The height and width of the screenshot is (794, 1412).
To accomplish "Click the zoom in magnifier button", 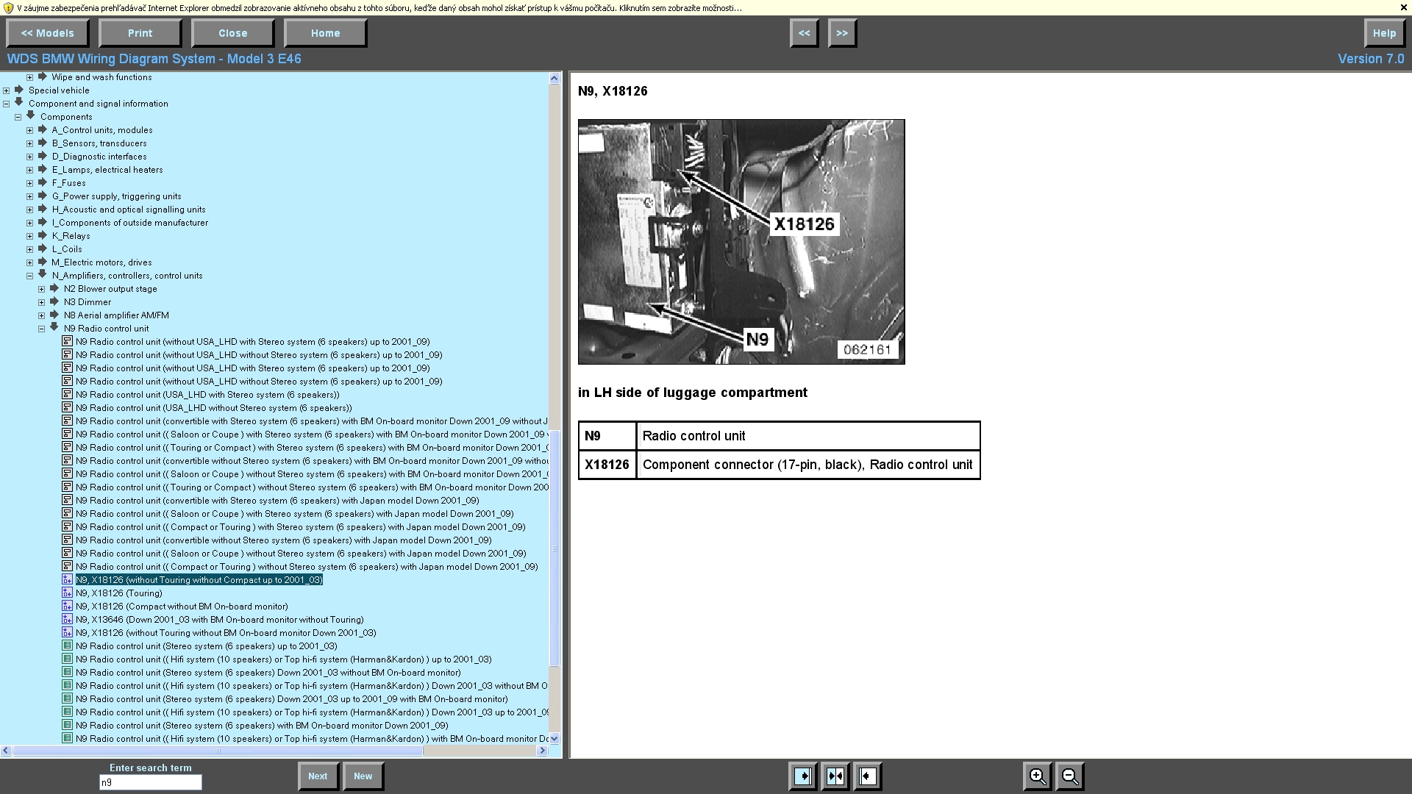I will (x=1037, y=776).
